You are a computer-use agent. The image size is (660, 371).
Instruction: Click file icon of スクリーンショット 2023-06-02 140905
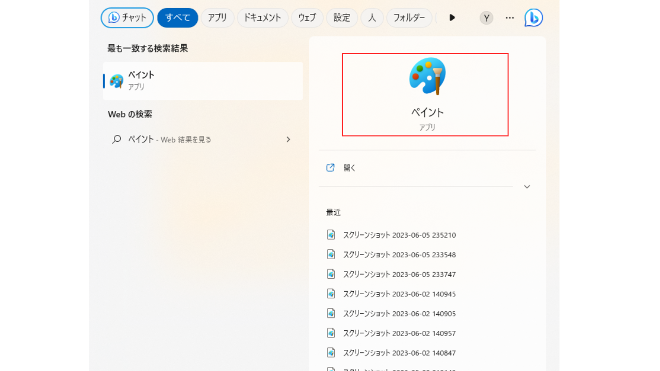pyautogui.click(x=332, y=313)
